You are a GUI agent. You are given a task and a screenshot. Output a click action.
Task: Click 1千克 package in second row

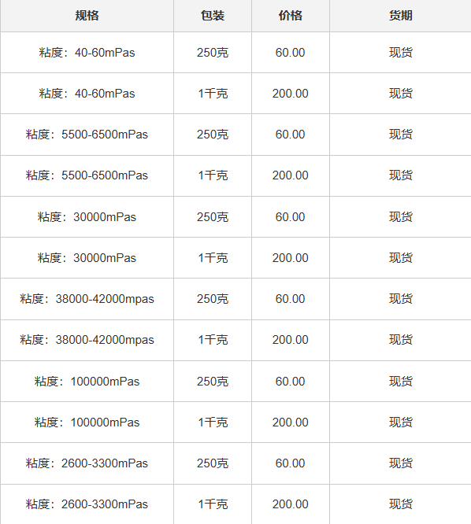click(213, 94)
